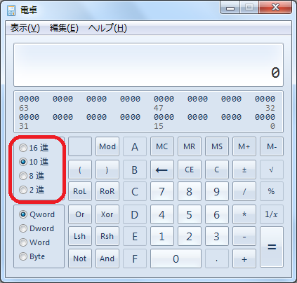The width and height of the screenshot is (297, 283).
Task: Click the number 5 key
Action: pos(190,214)
